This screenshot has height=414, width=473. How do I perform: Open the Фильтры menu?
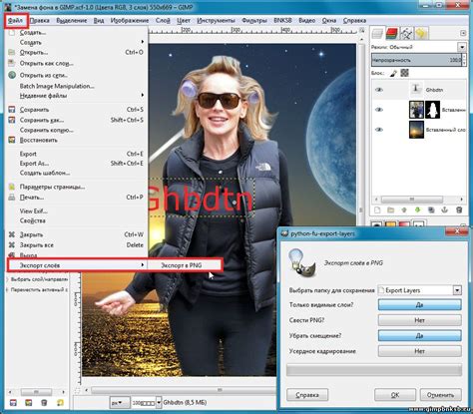point(254,21)
